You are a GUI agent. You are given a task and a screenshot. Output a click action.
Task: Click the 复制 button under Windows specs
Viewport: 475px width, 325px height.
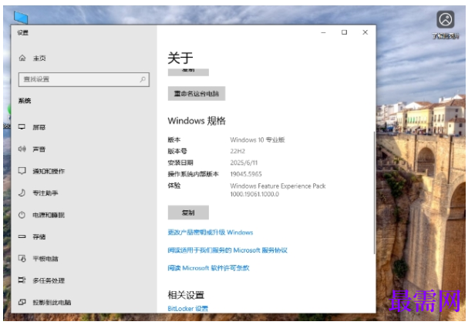pyautogui.click(x=188, y=213)
